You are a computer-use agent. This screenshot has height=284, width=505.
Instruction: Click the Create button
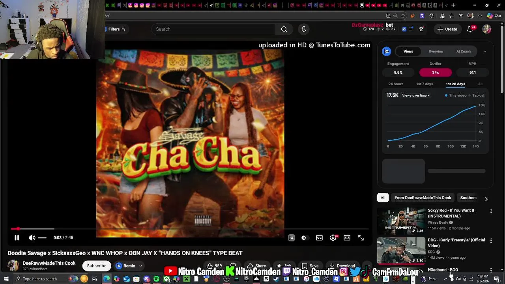pos(447,29)
